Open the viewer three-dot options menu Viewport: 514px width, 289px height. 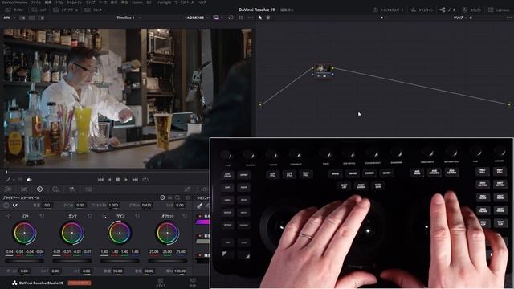[251, 18]
